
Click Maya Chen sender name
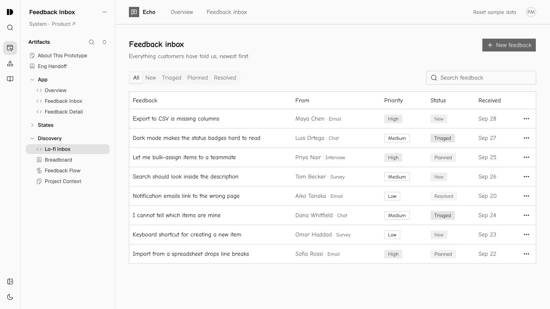310,119
